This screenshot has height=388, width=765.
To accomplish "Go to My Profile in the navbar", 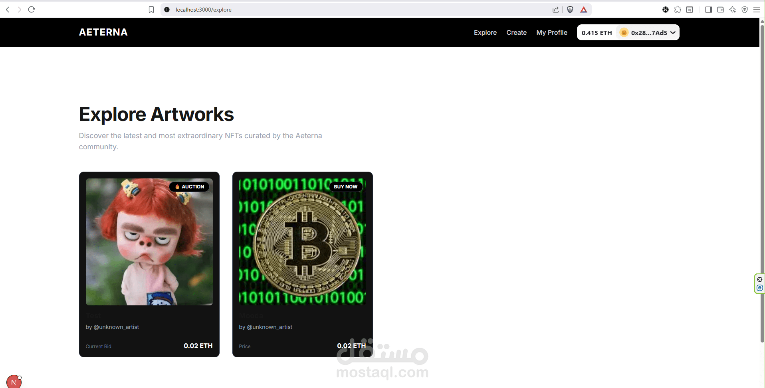I will 552,32.
